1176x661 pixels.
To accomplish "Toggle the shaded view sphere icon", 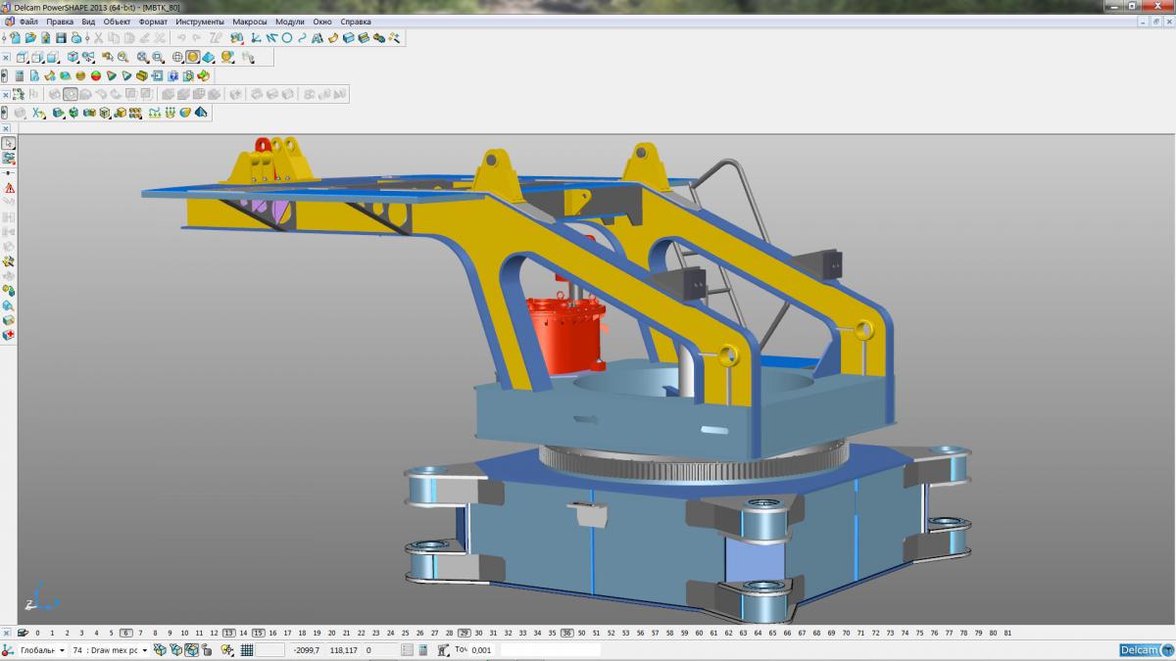I will pyautogui.click(x=193, y=57).
